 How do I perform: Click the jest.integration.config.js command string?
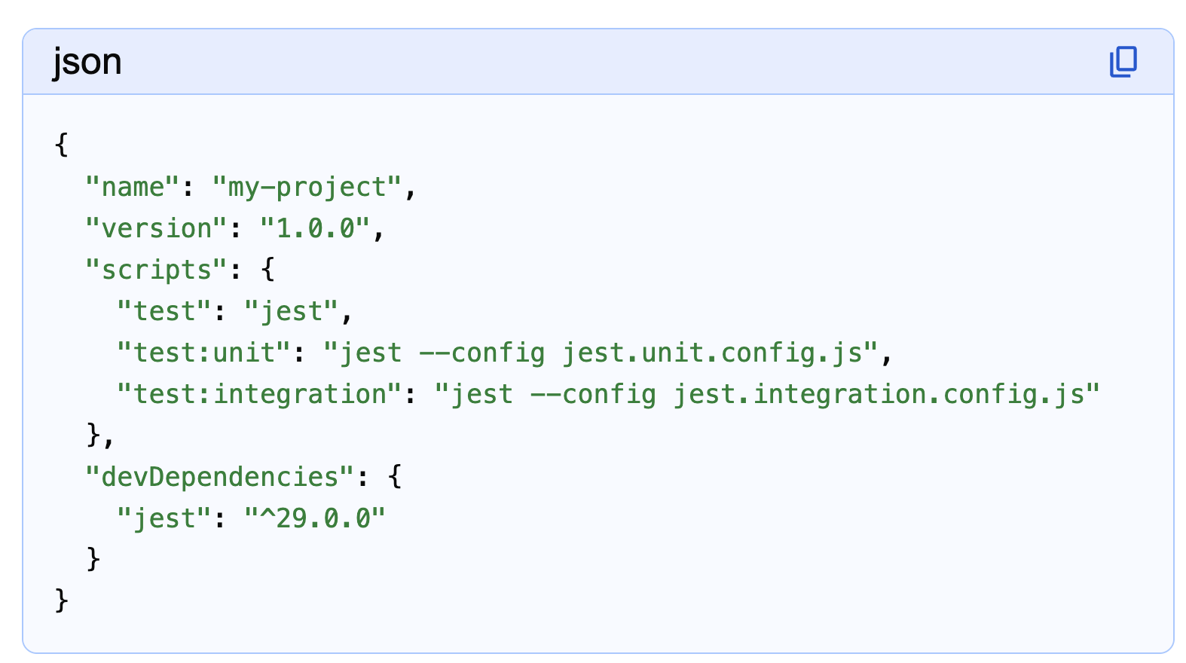tap(767, 394)
